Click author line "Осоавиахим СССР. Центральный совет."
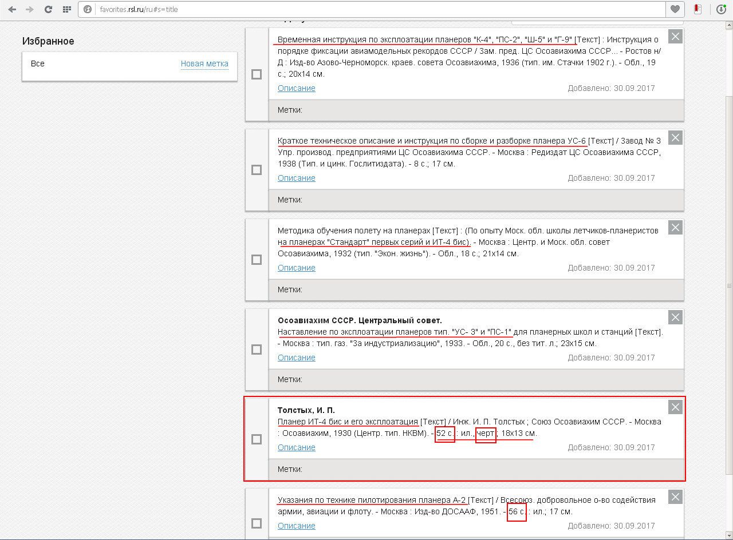 click(360, 320)
